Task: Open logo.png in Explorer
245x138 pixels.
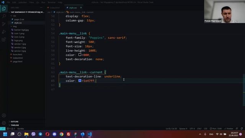Action: click(x=18, y=40)
